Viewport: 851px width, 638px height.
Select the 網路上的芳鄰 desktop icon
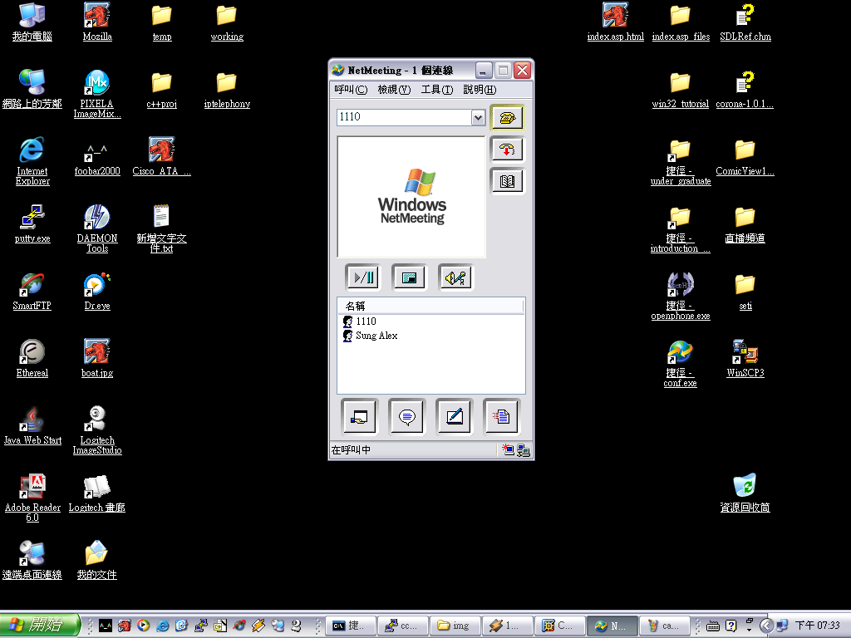(32, 90)
